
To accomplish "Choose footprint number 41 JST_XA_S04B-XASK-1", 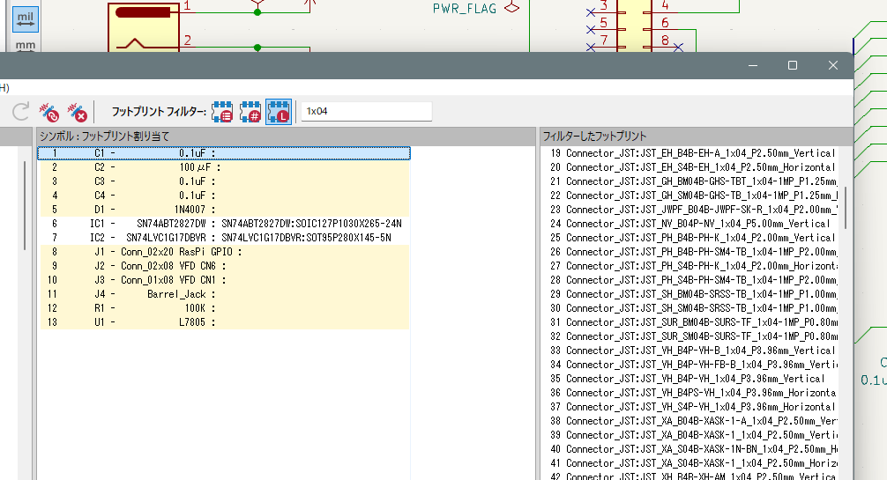I will [692, 463].
